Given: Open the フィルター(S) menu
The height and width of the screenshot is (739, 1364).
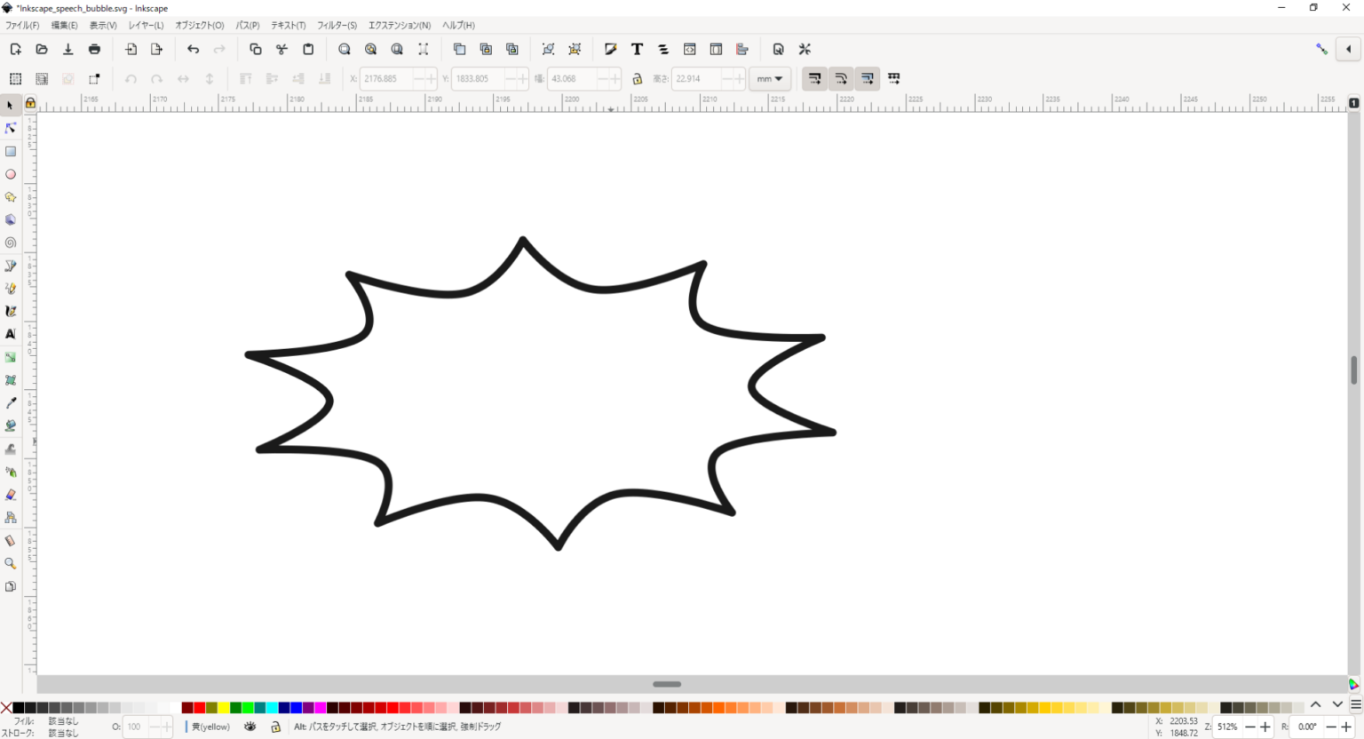Looking at the screenshot, I should pos(337,26).
